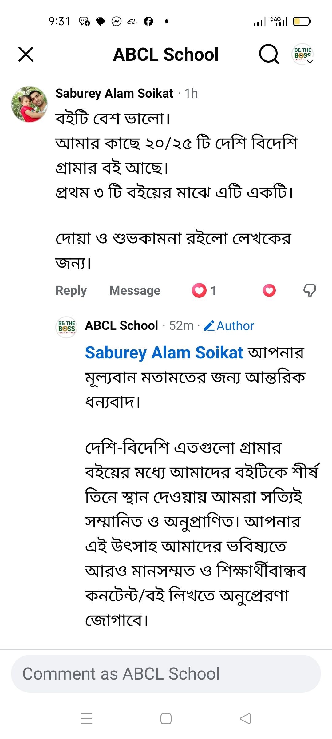The height and width of the screenshot is (739, 332).
Task: Tap thumbs-down icon on Saburey's comment
Action: pos(310,290)
